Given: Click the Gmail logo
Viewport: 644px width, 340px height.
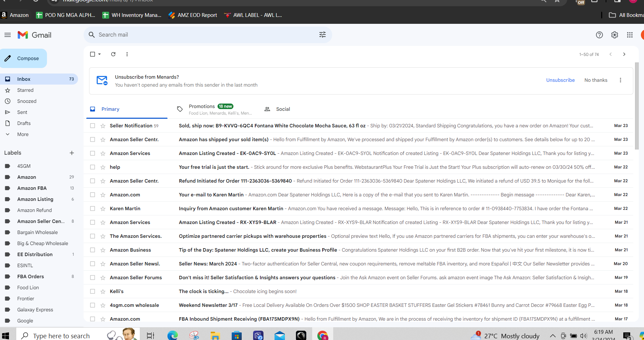Looking at the screenshot, I should [35, 35].
